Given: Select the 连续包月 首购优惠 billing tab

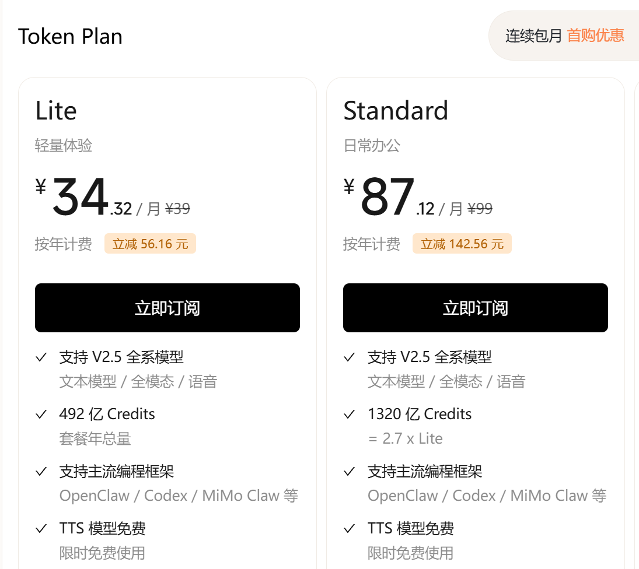Looking at the screenshot, I should tap(564, 36).
